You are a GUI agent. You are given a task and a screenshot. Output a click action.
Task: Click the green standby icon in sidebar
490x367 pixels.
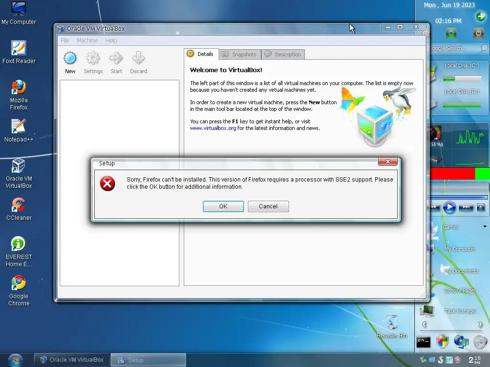tap(451, 33)
